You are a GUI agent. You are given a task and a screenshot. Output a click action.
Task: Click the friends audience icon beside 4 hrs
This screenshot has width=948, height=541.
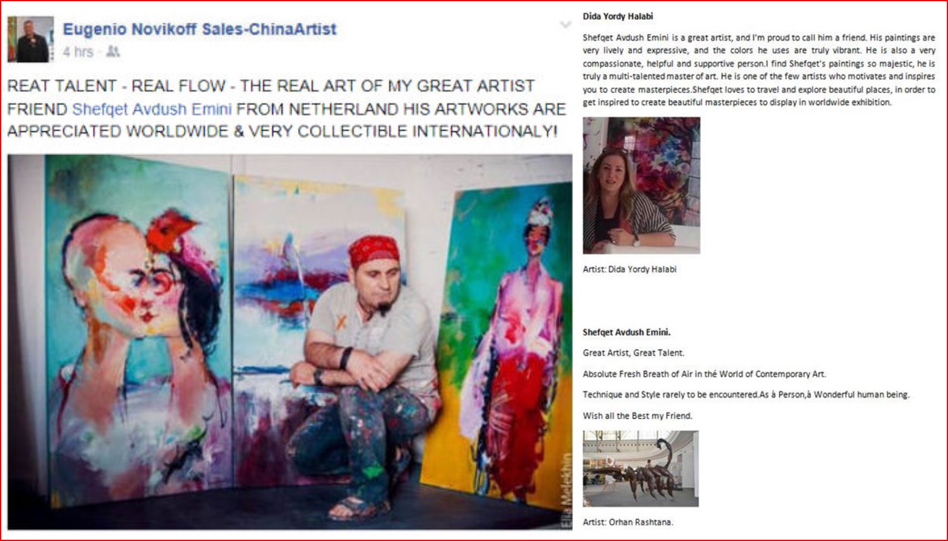click(113, 52)
